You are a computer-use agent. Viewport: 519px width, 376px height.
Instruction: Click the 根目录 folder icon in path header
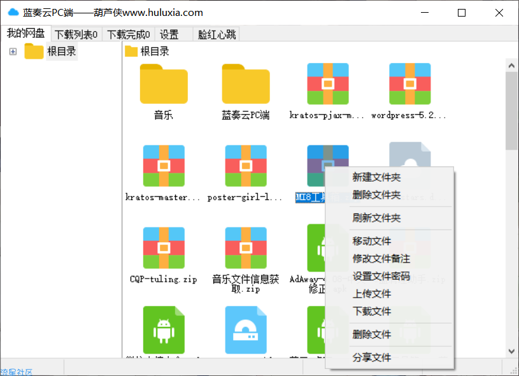click(131, 52)
